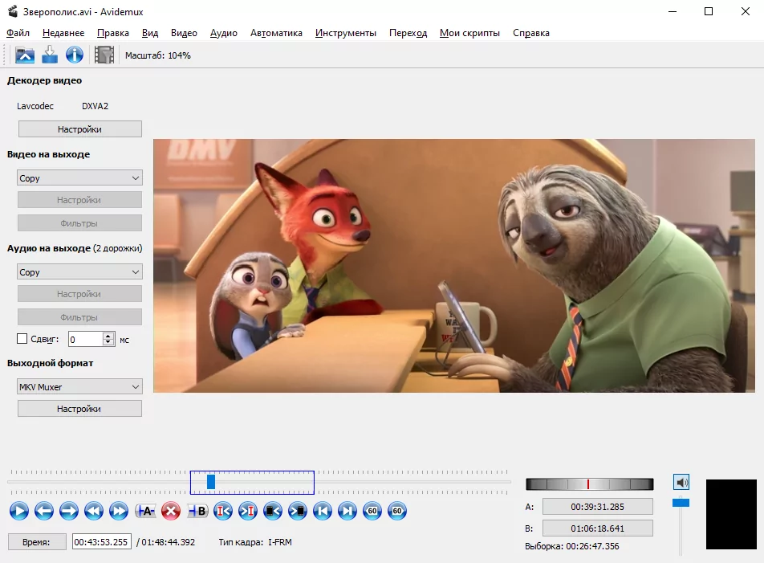Image resolution: width=764 pixels, height=563 pixels.
Task: Increase the audio shift value with up arrow
Action: (108, 336)
